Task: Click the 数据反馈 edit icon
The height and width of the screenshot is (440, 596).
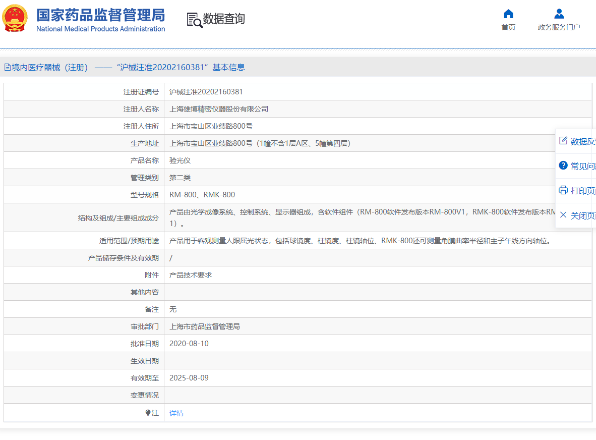Action: click(x=563, y=141)
